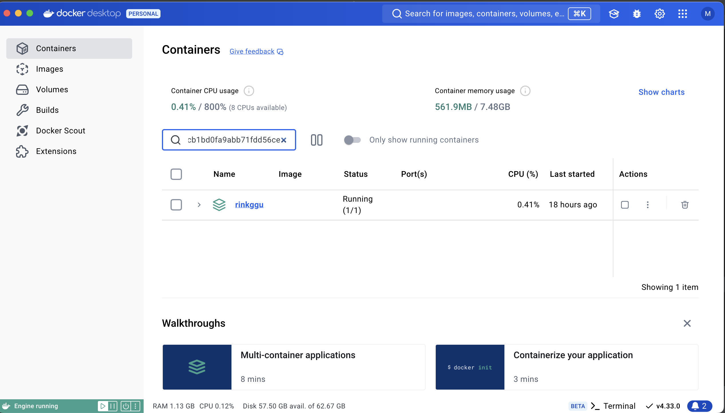Click the notifications bell badge

[699, 406]
